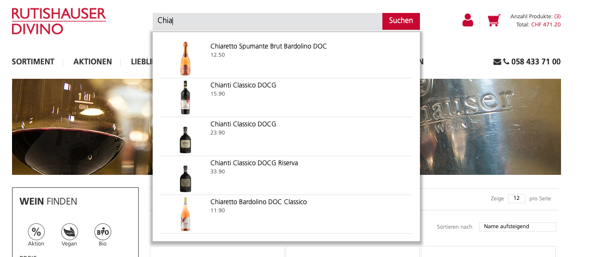
Task: Click the cart total CHF 471.20
Action: point(546,24)
